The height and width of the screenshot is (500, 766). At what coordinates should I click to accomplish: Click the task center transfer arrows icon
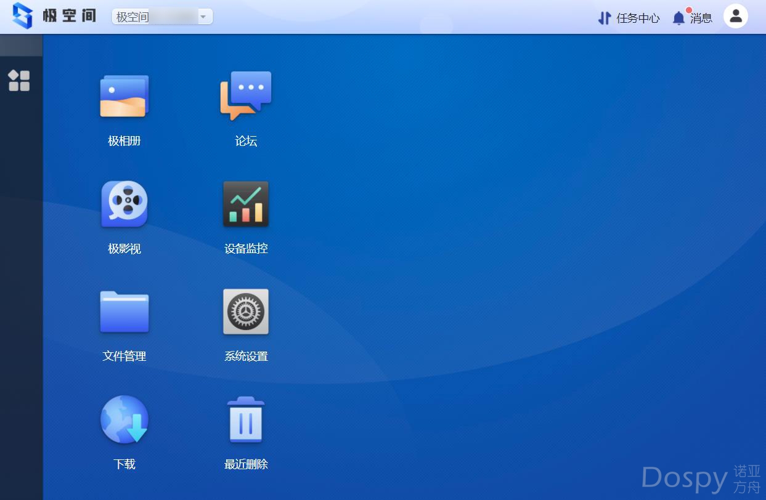(x=605, y=18)
